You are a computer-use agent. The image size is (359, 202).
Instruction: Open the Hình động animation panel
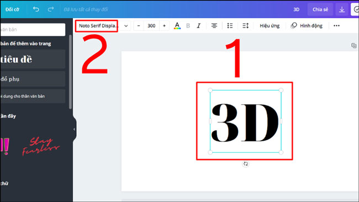pyautogui.click(x=307, y=25)
